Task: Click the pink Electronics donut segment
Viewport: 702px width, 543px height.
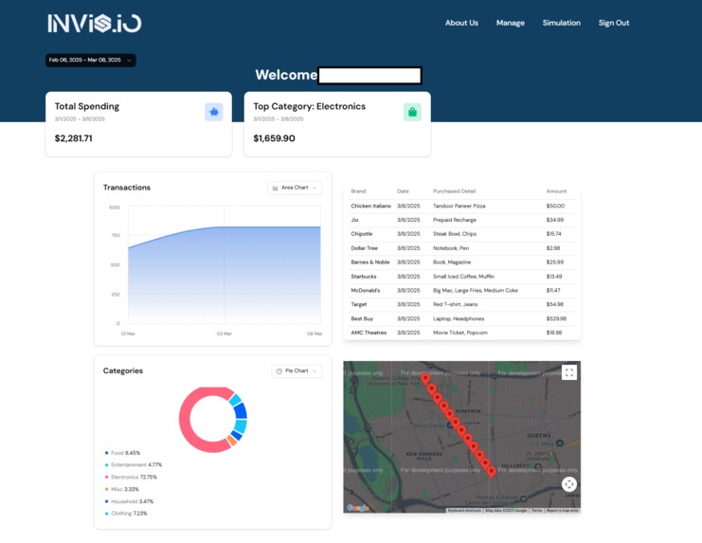Action: 185,420
